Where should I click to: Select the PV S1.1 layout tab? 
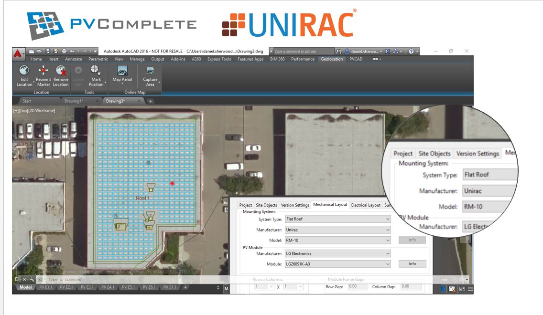pyautogui.click(x=170, y=287)
